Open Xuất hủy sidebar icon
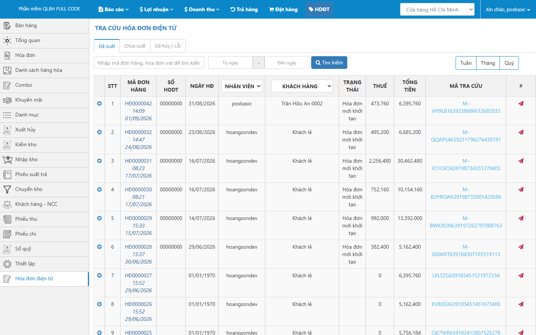 click(7, 130)
